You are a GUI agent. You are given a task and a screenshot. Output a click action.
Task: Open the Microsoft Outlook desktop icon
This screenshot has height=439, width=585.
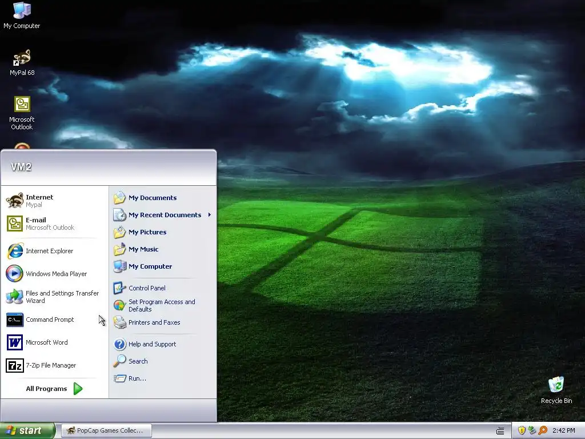pos(22,113)
